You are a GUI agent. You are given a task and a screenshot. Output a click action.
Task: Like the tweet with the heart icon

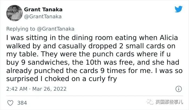pyautogui.click(x=10, y=103)
